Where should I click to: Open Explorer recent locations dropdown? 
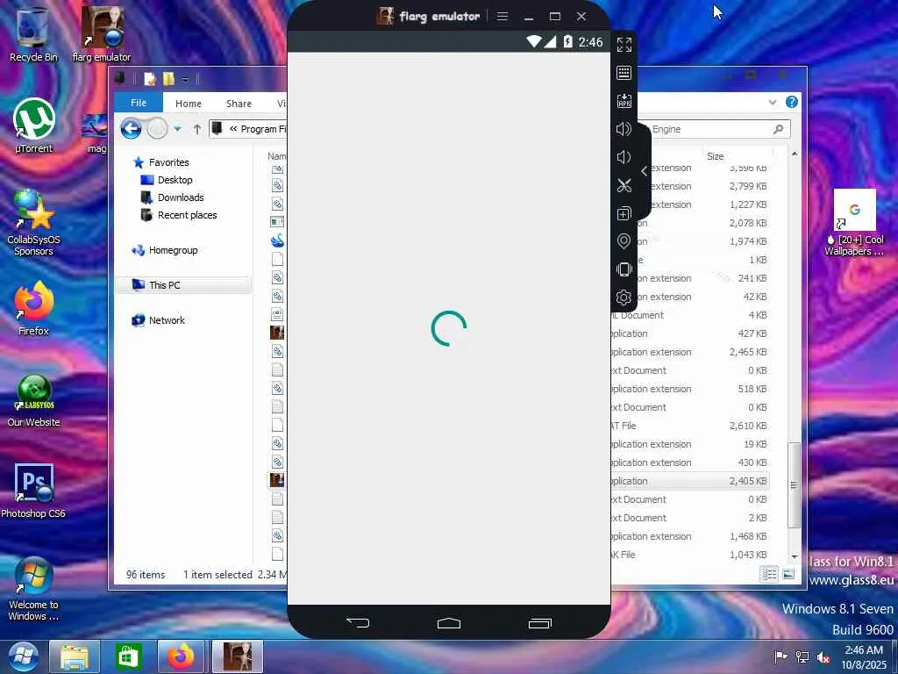tap(177, 129)
